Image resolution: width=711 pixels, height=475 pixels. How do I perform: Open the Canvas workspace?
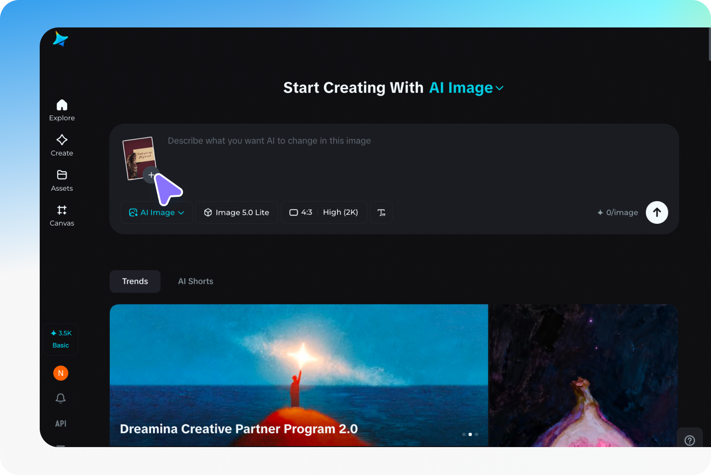coord(62,215)
